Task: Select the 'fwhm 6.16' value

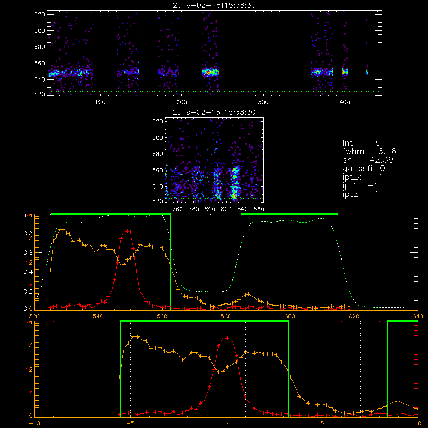Action: click(x=369, y=151)
